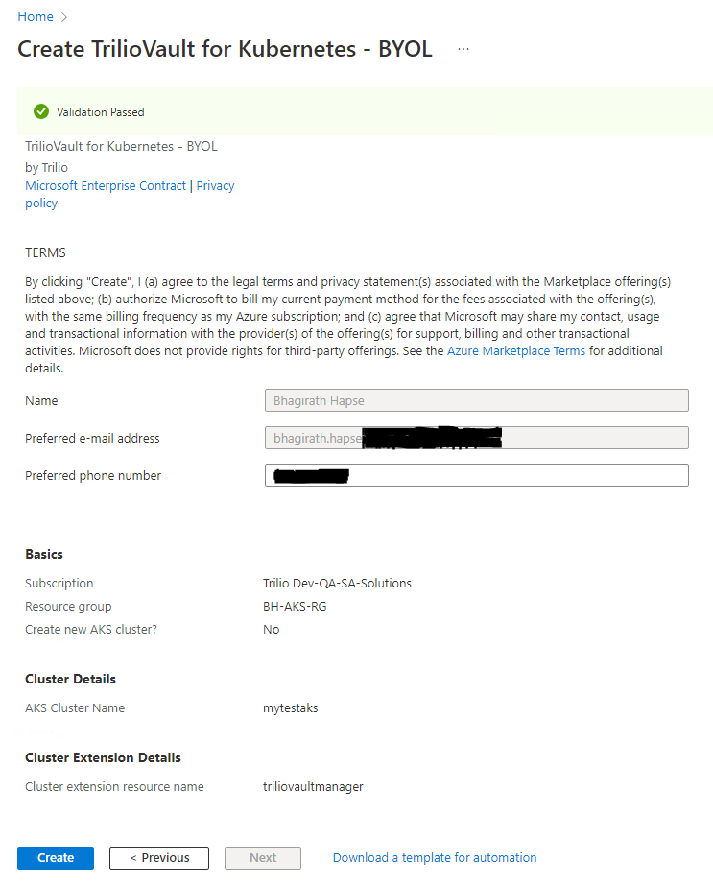Click the Create TrilioVault for Kubernetes title
The image size is (713, 887).
[x=225, y=49]
